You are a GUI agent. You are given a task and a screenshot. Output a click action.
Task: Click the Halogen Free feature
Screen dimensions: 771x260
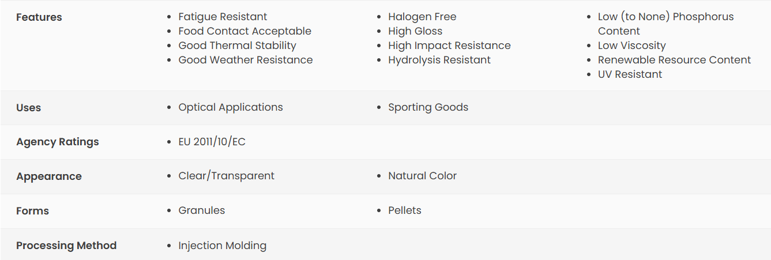(422, 17)
